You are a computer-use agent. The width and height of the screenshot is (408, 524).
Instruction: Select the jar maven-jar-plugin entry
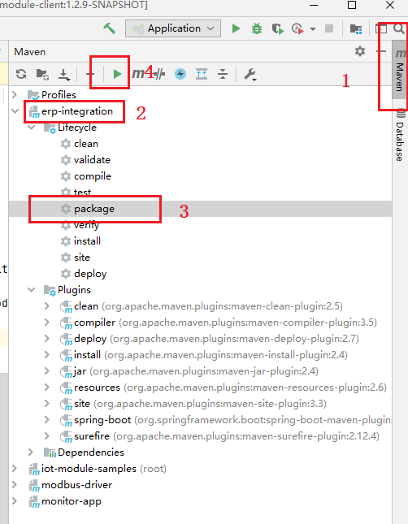pos(189,371)
